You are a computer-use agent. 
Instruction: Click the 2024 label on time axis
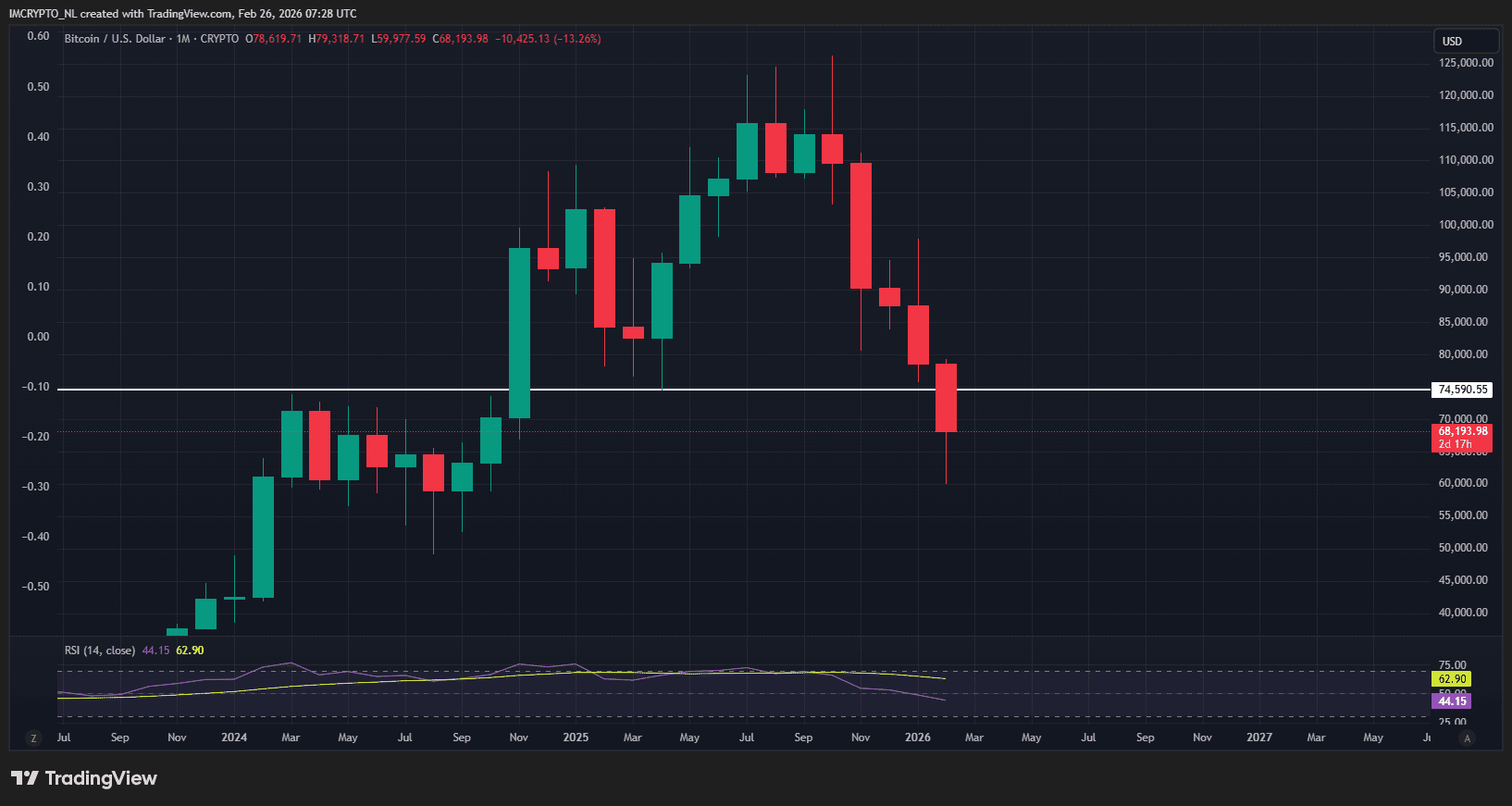[234, 738]
